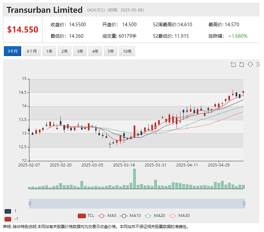Click the middle of the data zoom bar

coord(137,203)
